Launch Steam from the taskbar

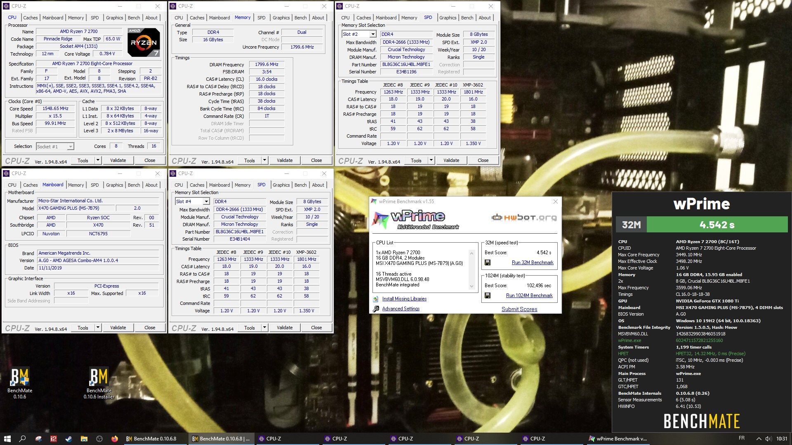69,439
